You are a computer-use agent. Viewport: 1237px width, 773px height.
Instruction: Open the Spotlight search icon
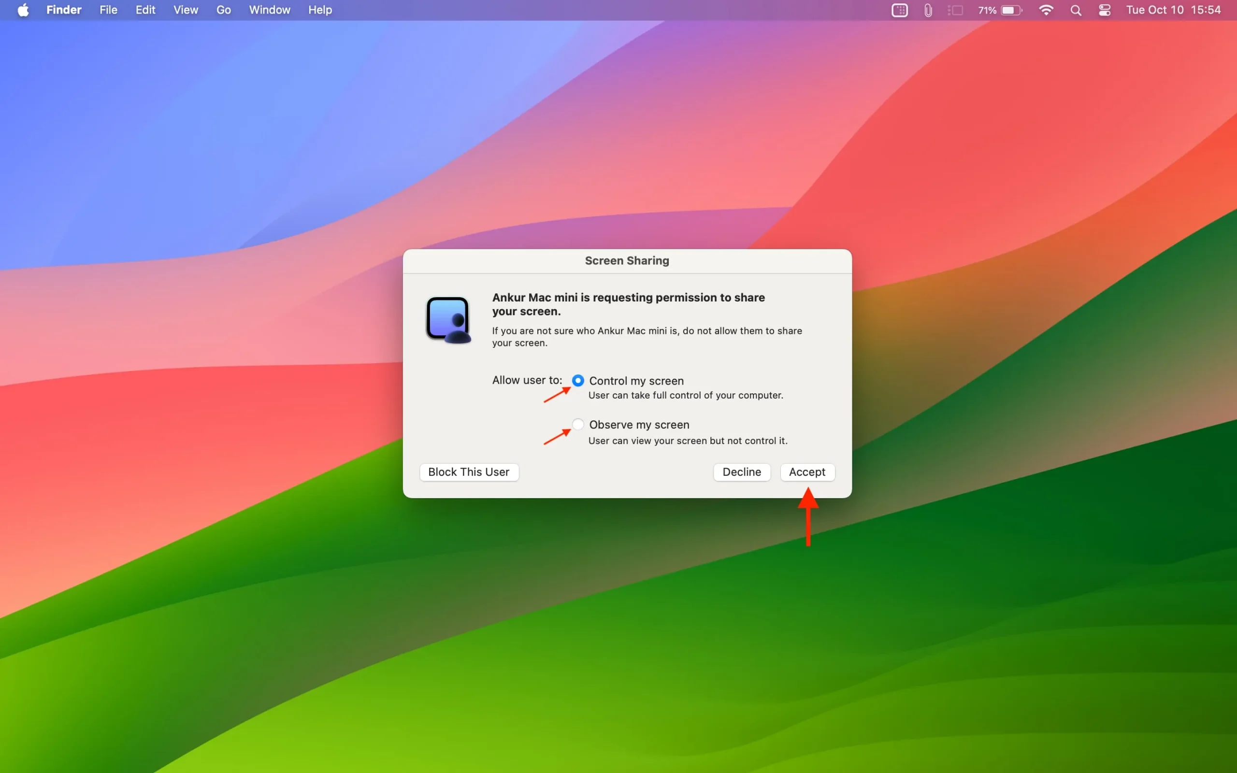(1076, 11)
